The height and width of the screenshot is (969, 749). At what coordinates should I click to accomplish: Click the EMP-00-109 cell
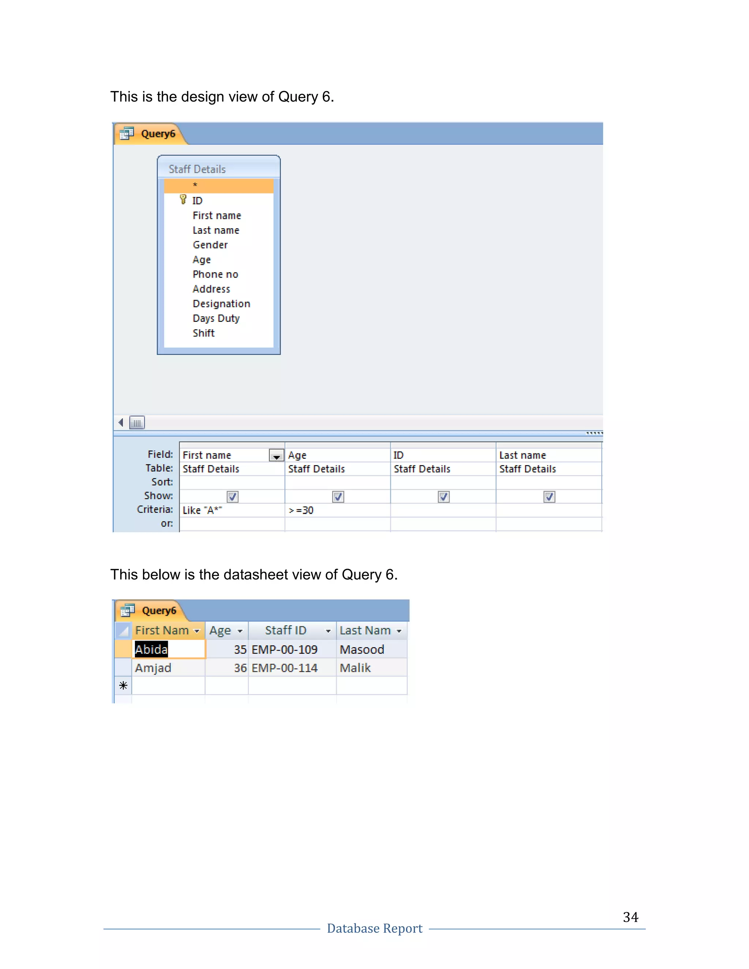(x=292, y=649)
